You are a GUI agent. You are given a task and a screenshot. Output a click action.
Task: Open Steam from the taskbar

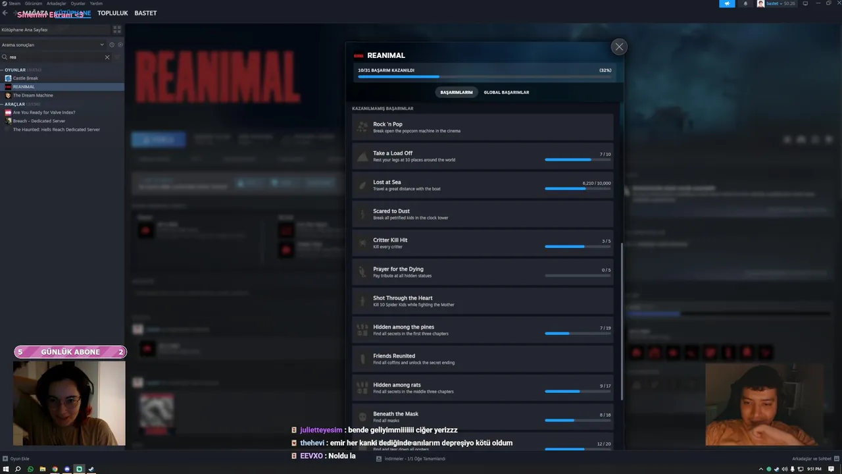click(91, 469)
